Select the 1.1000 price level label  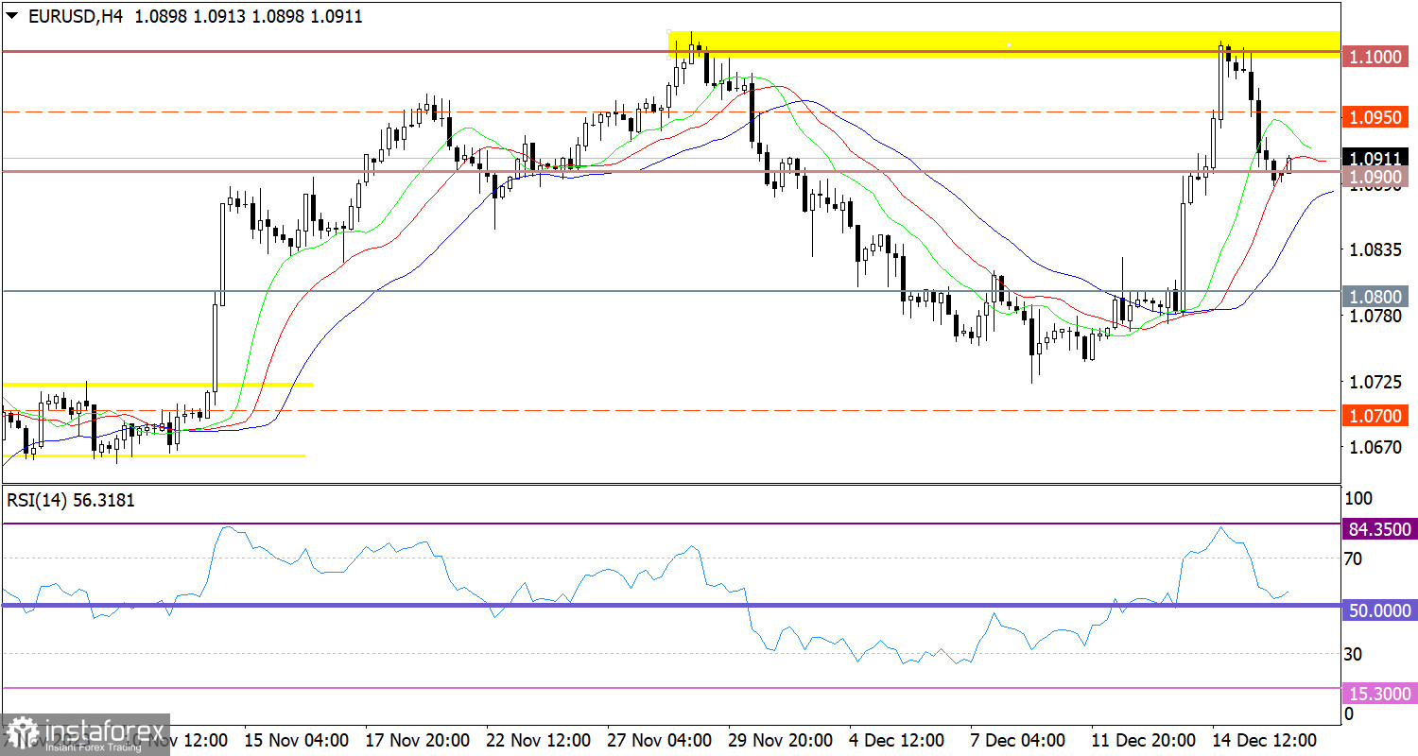(1377, 57)
